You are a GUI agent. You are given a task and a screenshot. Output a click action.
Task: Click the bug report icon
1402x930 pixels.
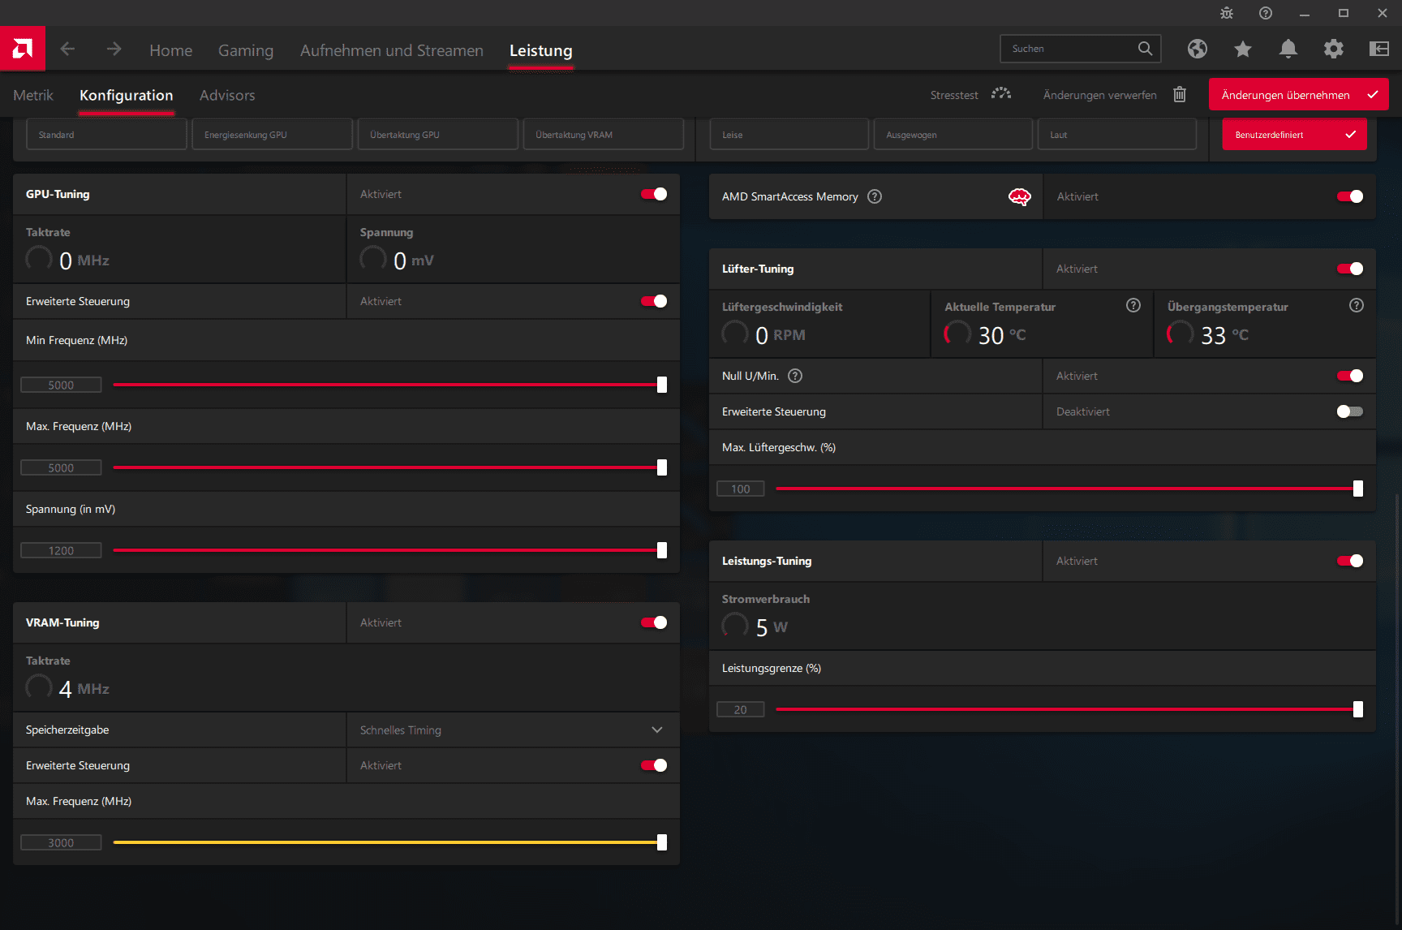tap(1226, 13)
